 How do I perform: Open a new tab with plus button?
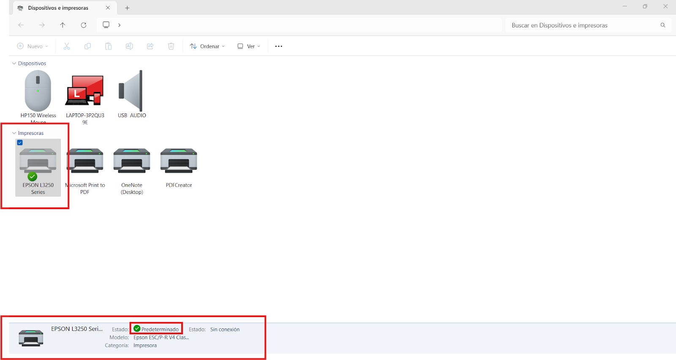pyautogui.click(x=127, y=8)
